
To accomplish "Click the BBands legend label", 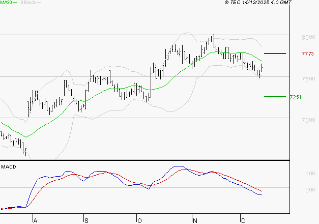I will tap(28, 3).
